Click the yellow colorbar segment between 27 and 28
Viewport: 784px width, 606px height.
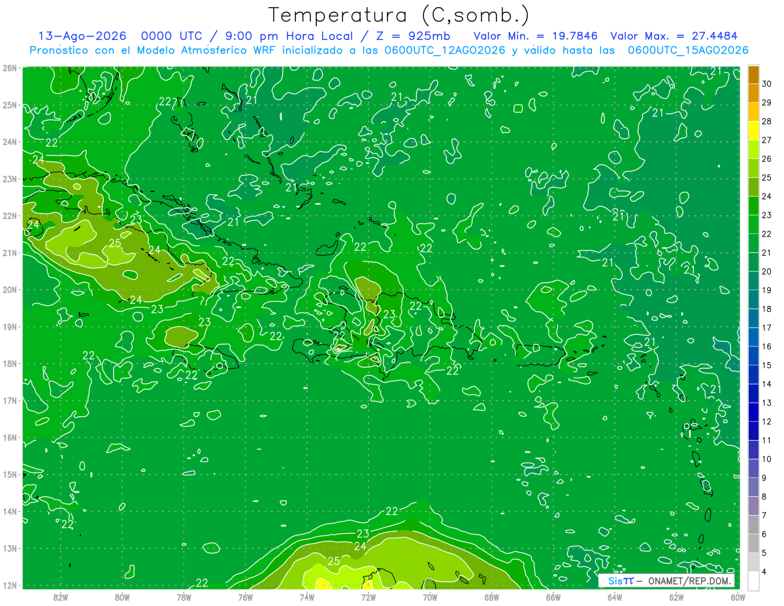point(753,131)
